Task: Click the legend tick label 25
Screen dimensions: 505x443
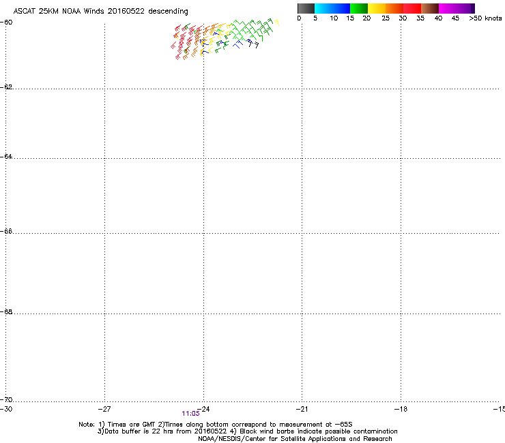Action: 386,18
